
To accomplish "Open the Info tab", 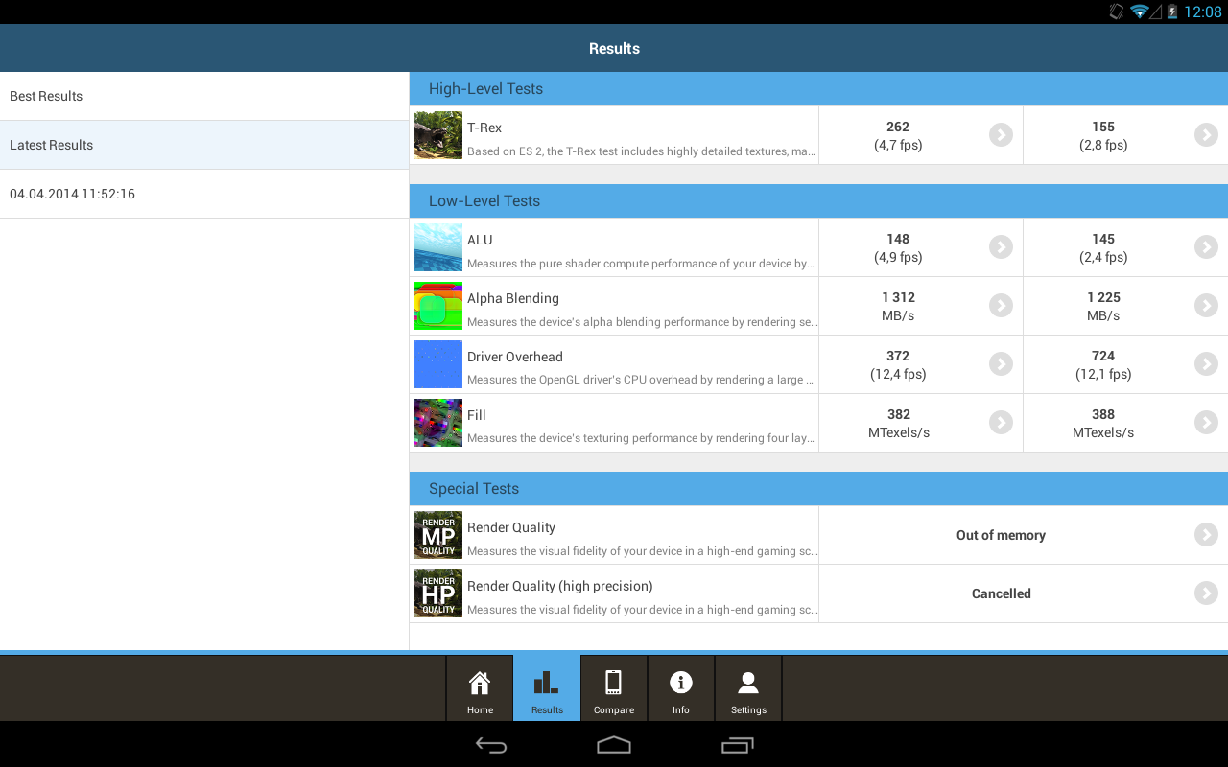I will point(681,688).
